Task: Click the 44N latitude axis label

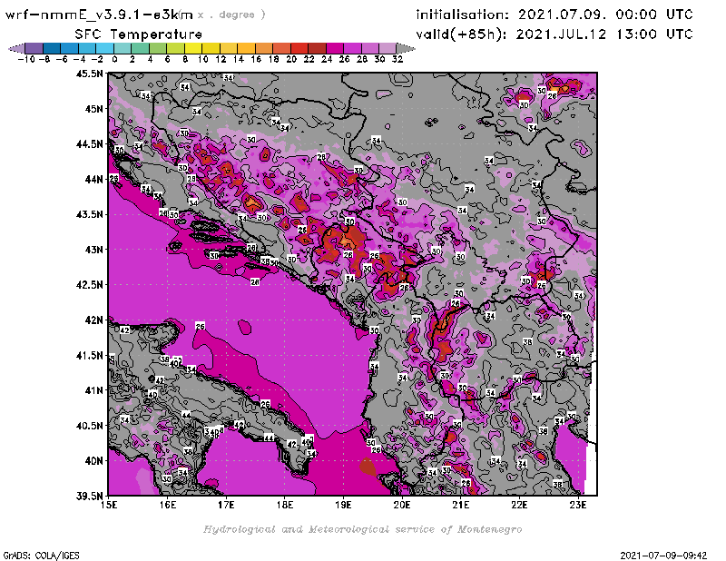Action: pyautogui.click(x=93, y=179)
